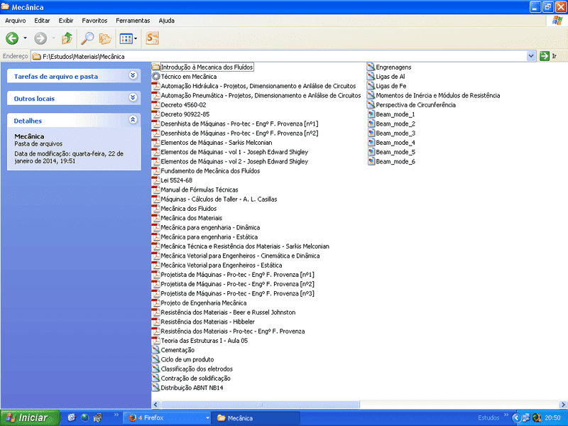Open the Técnico em Mecânica file
The height and width of the screenshot is (426, 568).
(188, 77)
